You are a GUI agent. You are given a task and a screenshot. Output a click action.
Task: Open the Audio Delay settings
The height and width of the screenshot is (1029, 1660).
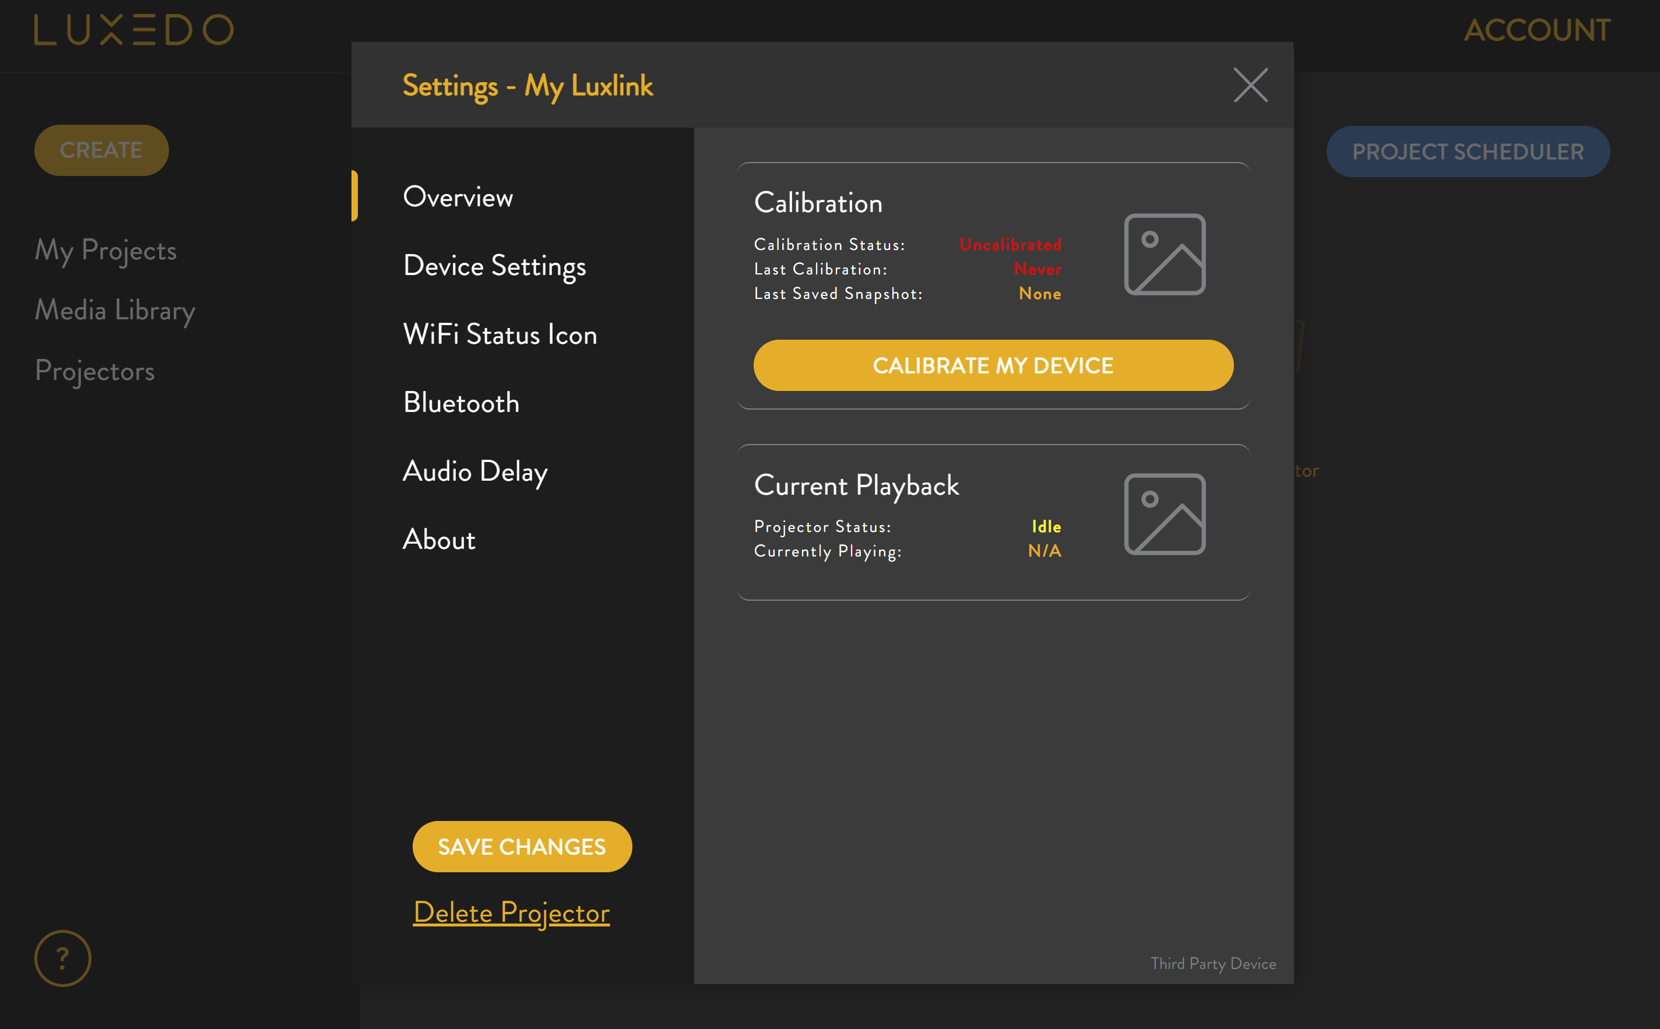click(x=474, y=471)
